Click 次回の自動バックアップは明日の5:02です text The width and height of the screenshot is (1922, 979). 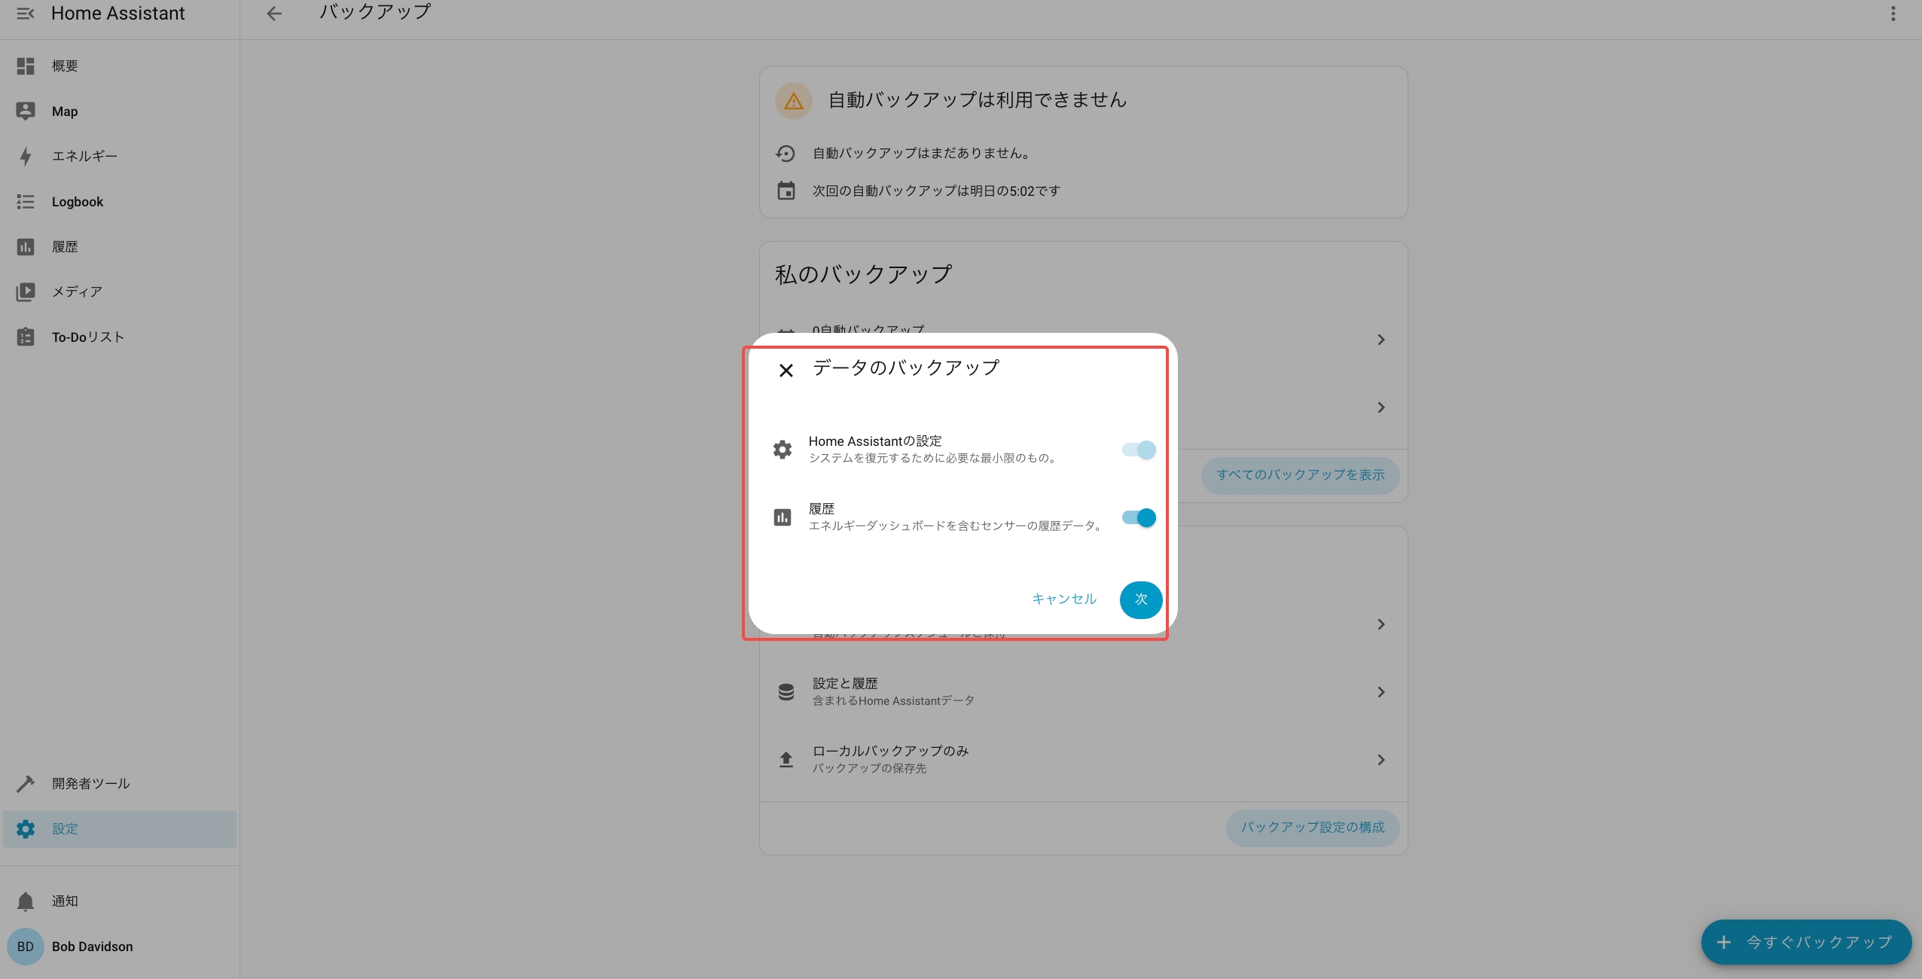pyautogui.click(x=936, y=191)
